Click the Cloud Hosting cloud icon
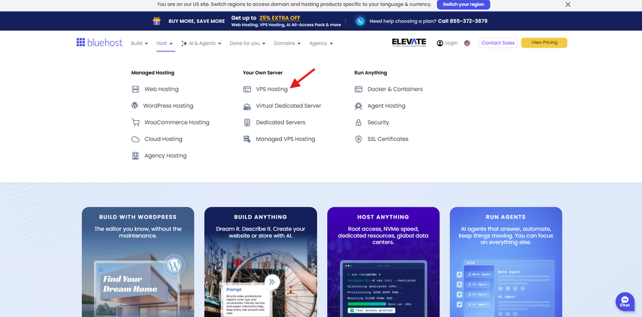Screen dimensions: 642x317 click(135, 139)
